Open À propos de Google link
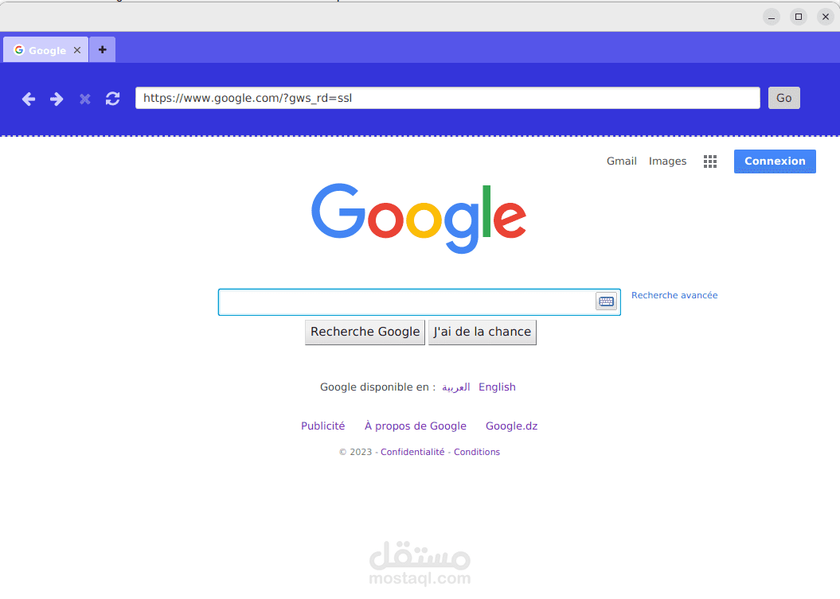Image resolution: width=840 pixels, height=599 pixels. point(416,426)
